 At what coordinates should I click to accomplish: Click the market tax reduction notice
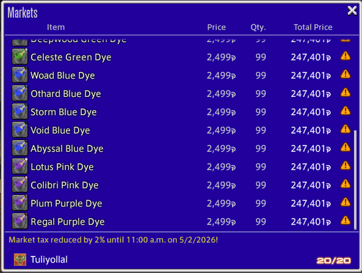click(x=113, y=240)
